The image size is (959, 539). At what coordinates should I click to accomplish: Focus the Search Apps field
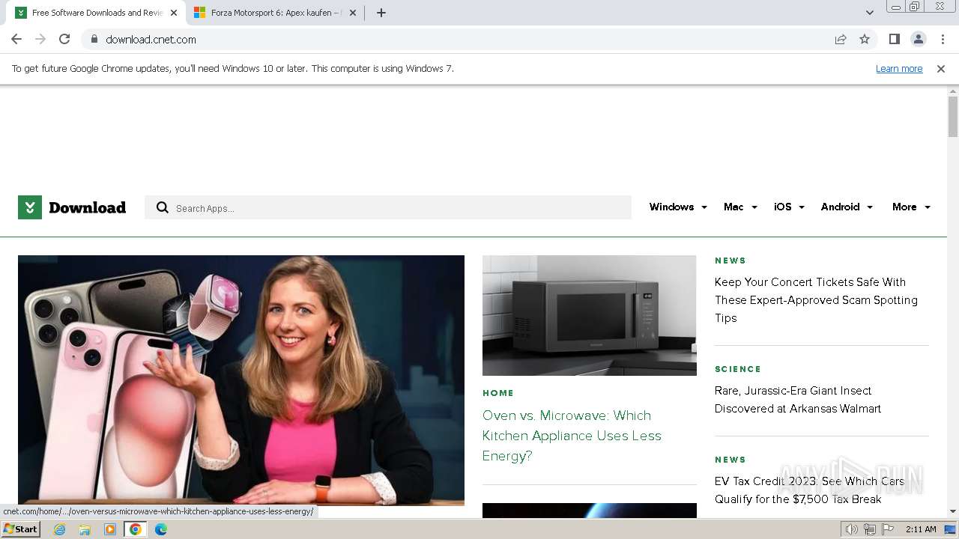coord(388,207)
